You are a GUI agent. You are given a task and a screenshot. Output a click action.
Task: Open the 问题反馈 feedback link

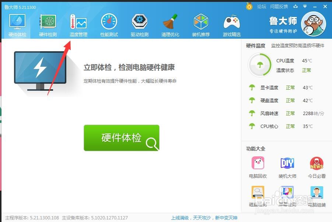click(x=279, y=7)
